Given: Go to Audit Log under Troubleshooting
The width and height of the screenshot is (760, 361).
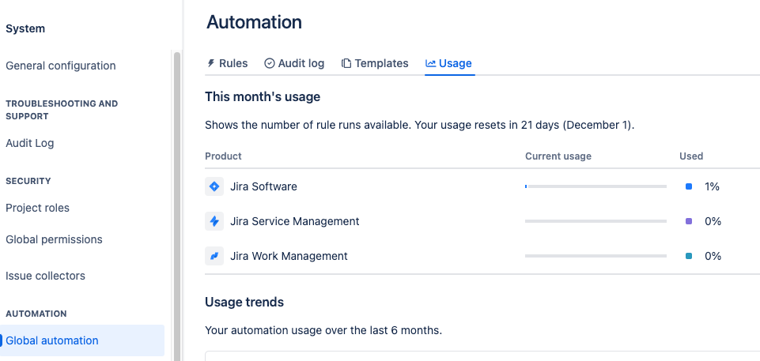Looking at the screenshot, I should [x=30, y=143].
